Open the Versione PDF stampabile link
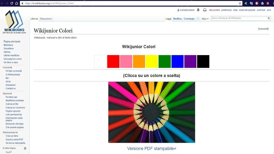 point(151,149)
